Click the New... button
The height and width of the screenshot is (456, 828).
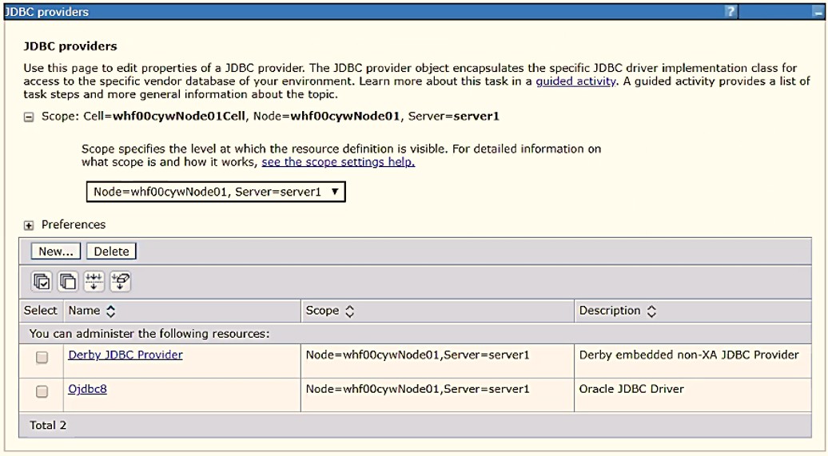(55, 252)
